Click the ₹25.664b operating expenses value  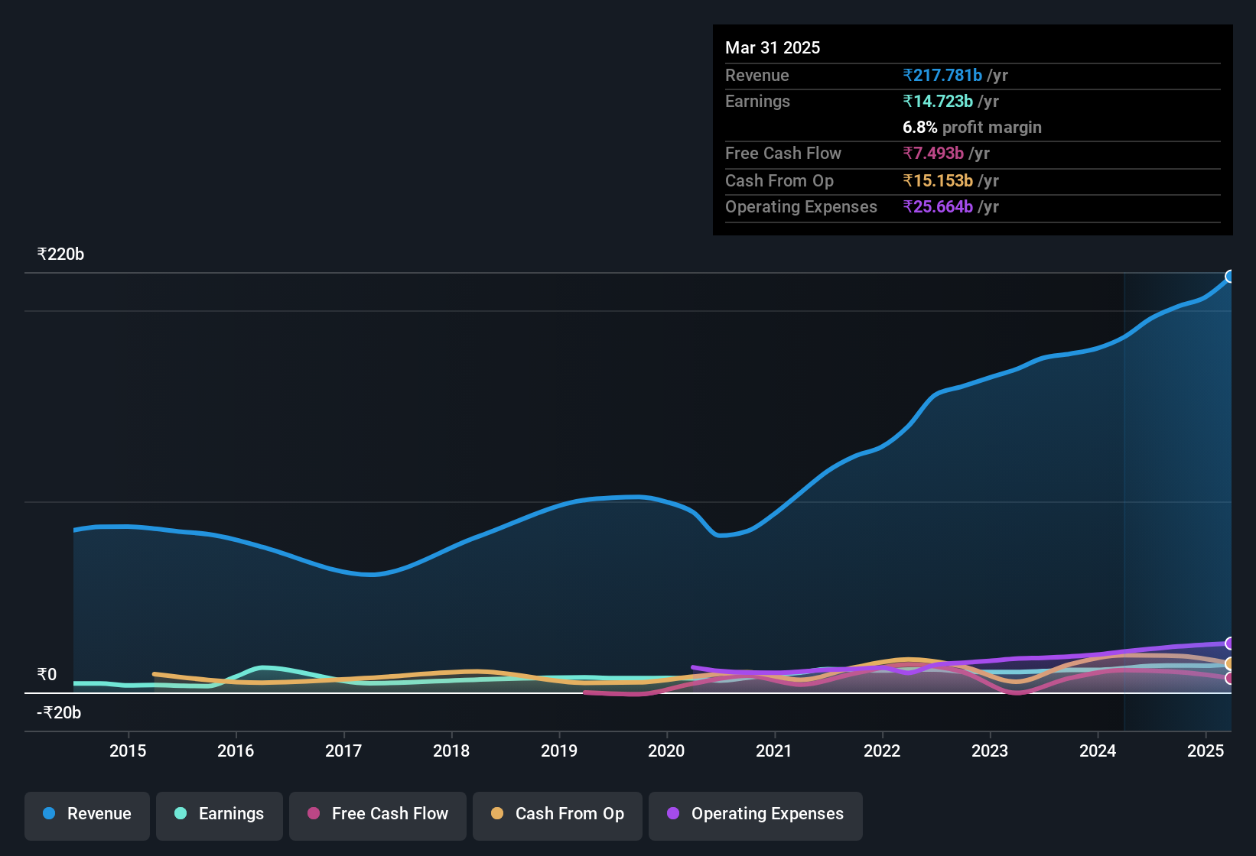[938, 206]
